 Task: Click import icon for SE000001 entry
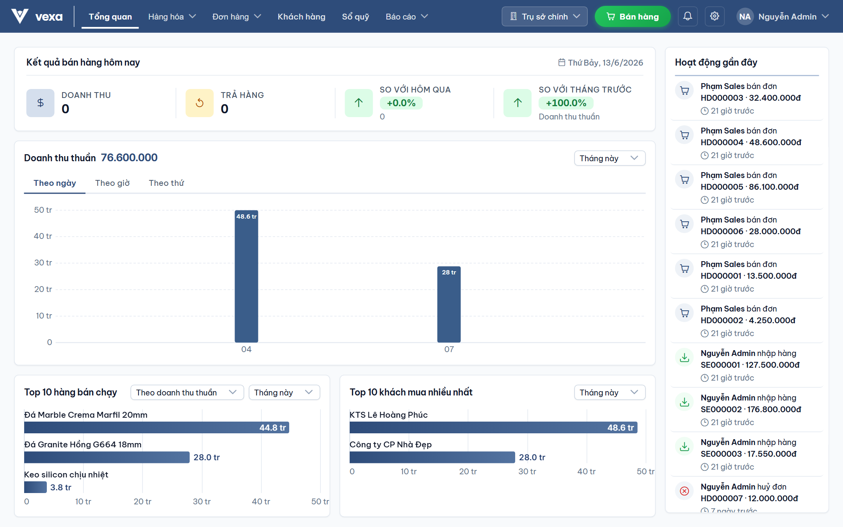click(x=685, y=358)
